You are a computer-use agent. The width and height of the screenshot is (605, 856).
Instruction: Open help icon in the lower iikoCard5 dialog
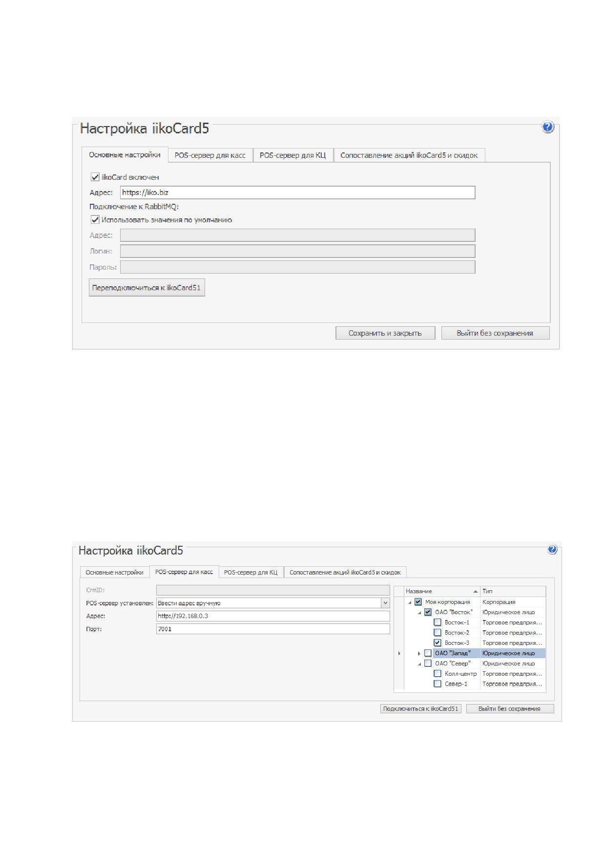coord(552,549)
